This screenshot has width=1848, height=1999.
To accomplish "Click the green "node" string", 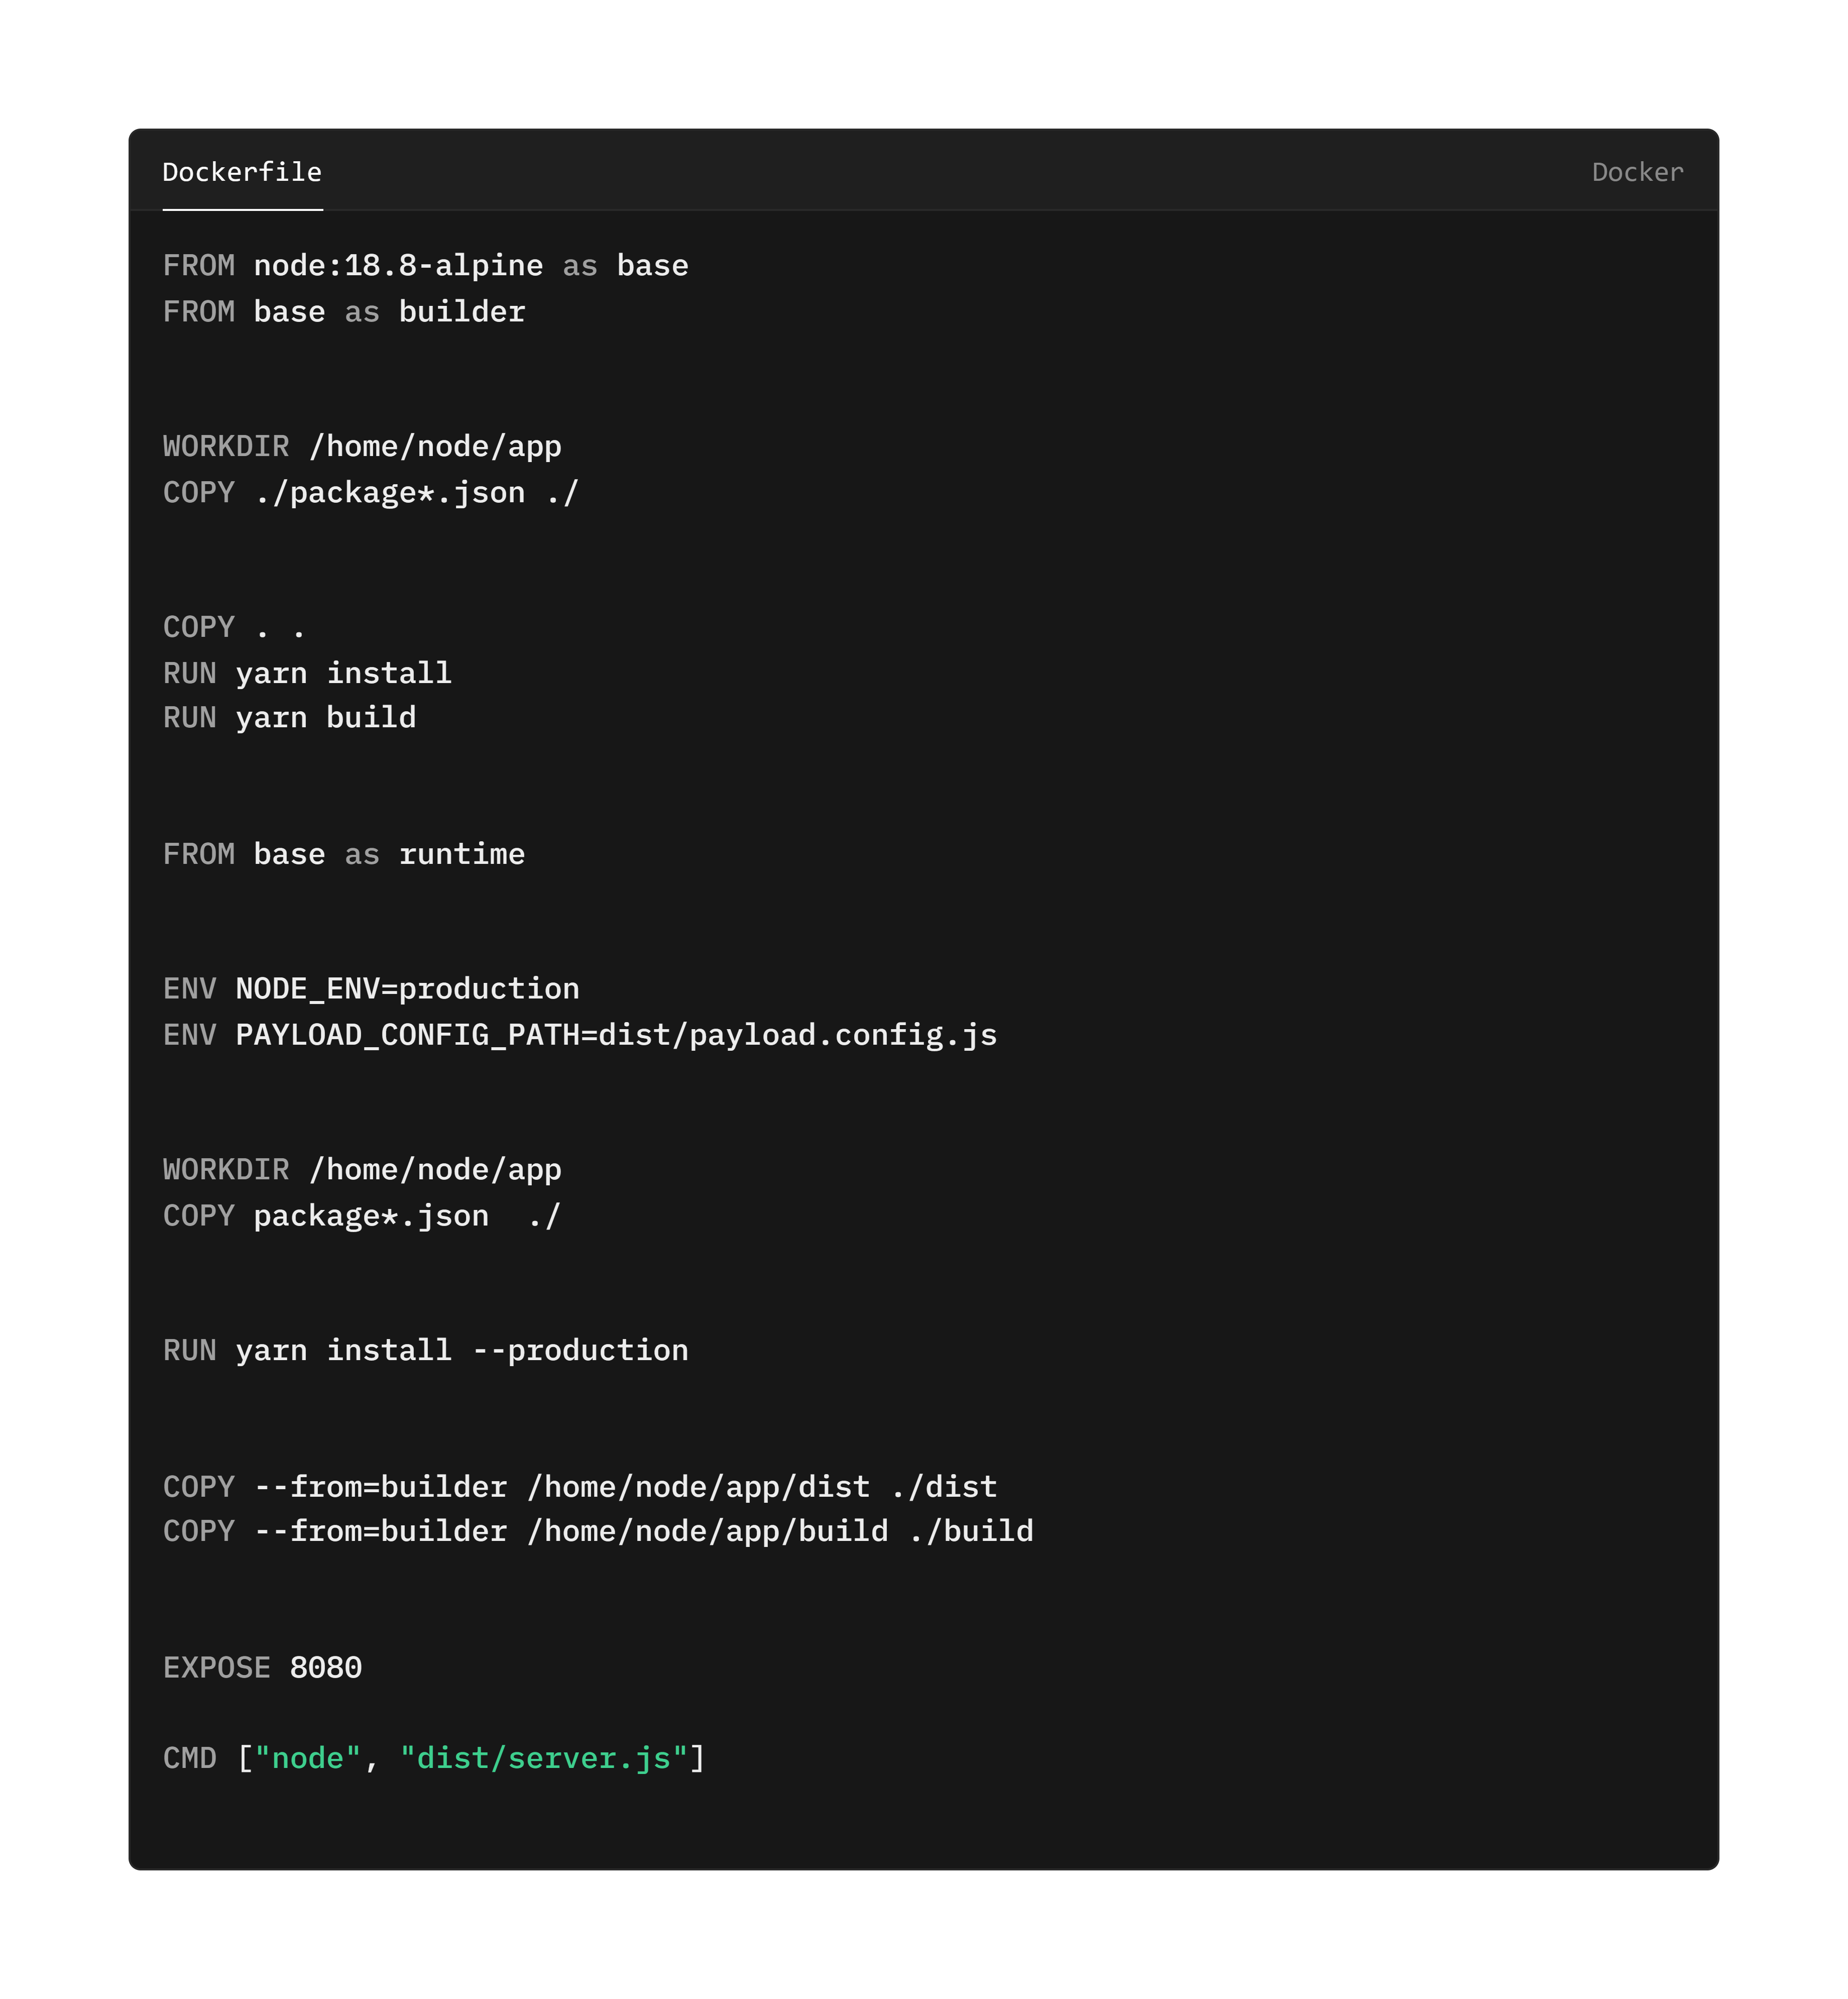I will (307, 1758).
